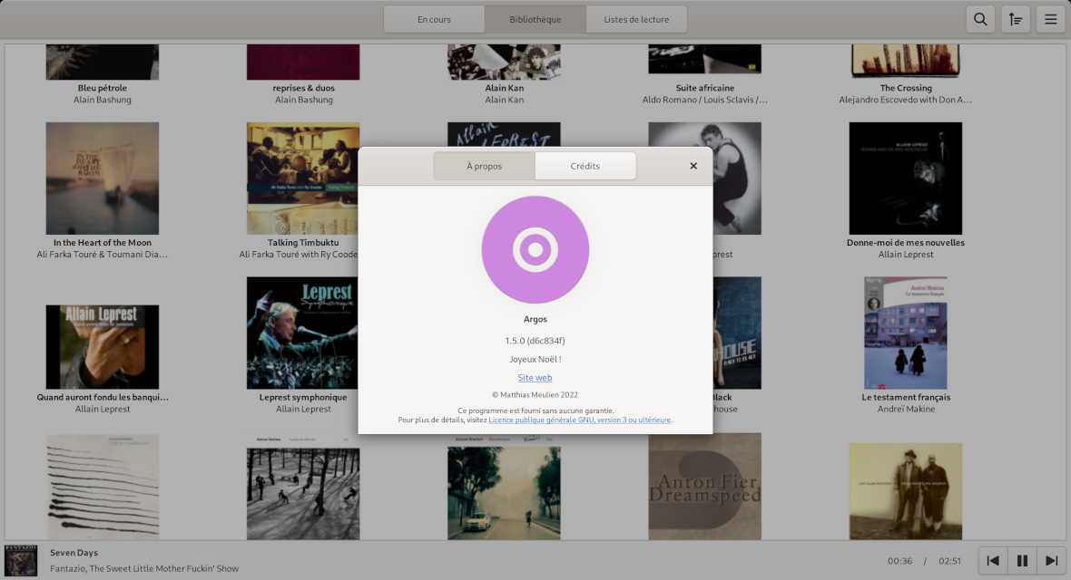
Task: Go back to the previous track
Action: pos(992,560)
